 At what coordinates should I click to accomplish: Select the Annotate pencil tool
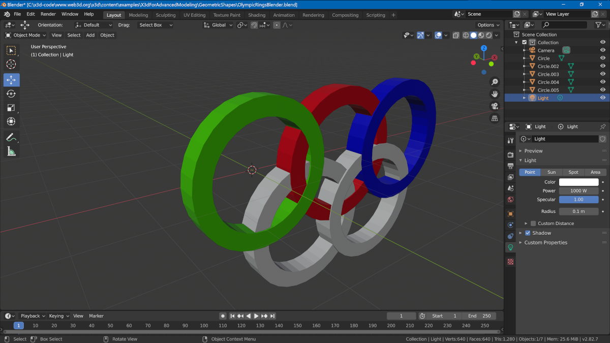tap(11, 137)
